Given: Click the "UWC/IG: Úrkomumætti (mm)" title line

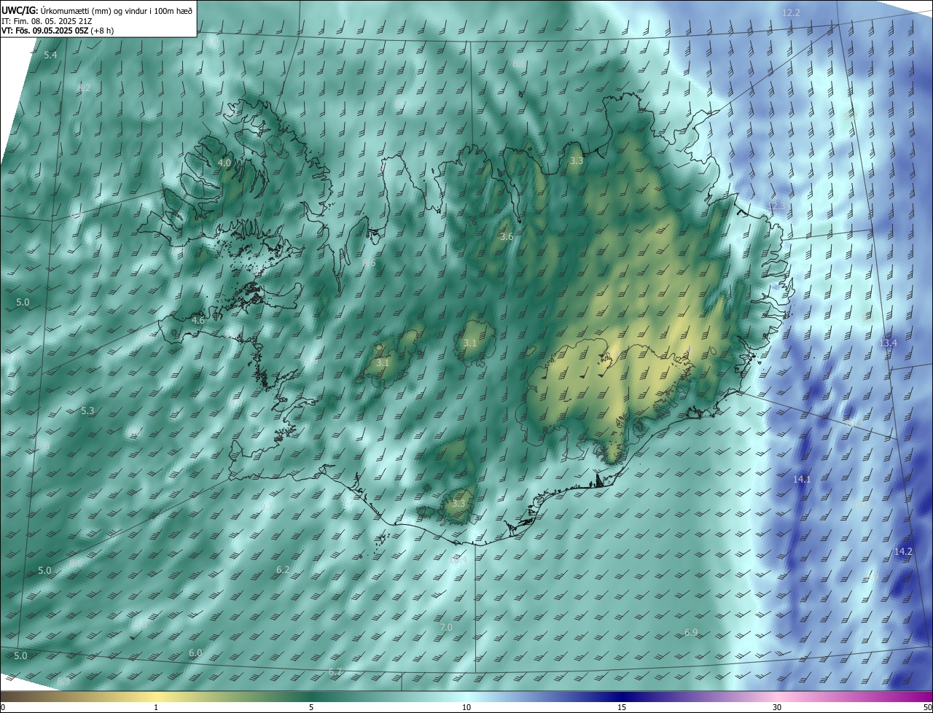Looking at the screenshot, I should (97, 9).
